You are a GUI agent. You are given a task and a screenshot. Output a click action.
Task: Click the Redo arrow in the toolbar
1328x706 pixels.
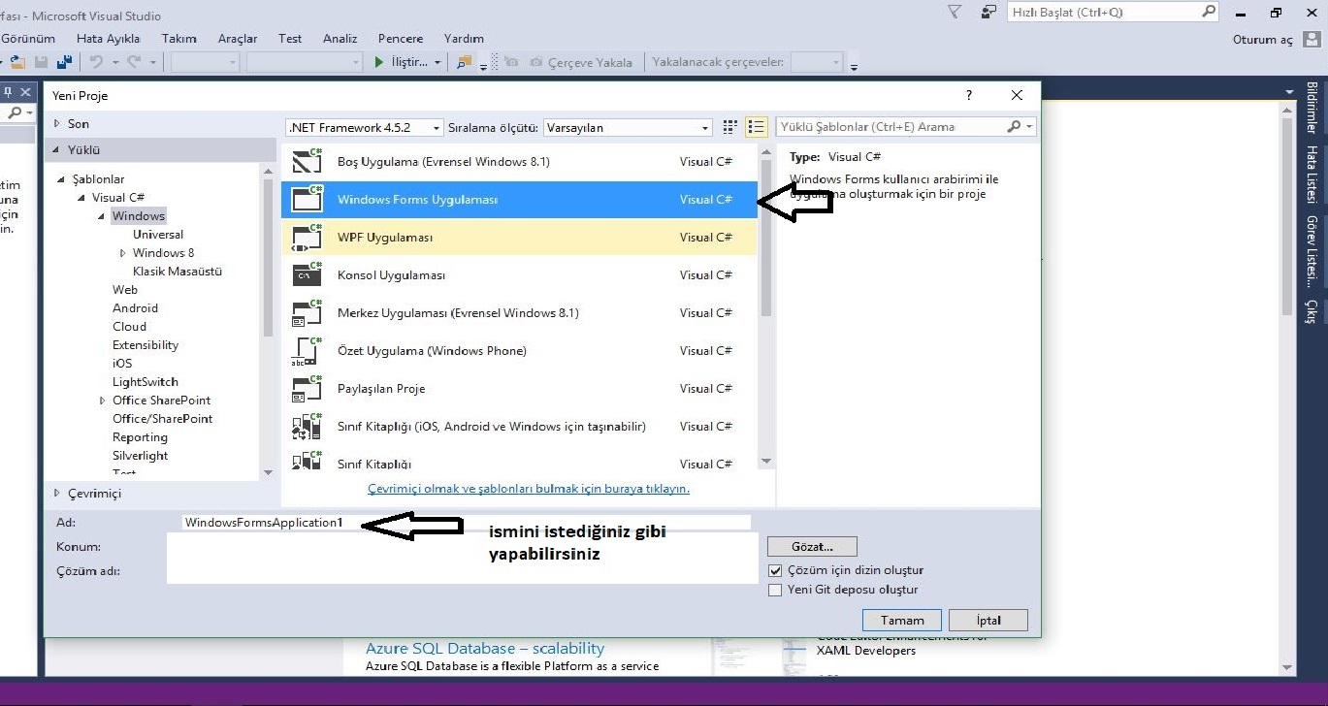[134, 62]
